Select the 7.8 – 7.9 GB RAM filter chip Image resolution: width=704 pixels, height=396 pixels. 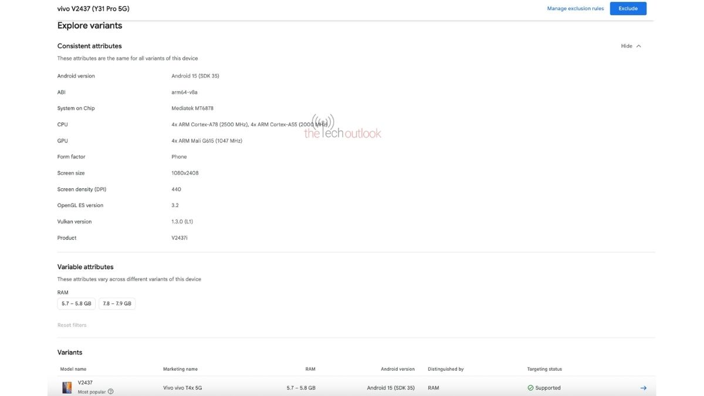(x=117, y=304)
